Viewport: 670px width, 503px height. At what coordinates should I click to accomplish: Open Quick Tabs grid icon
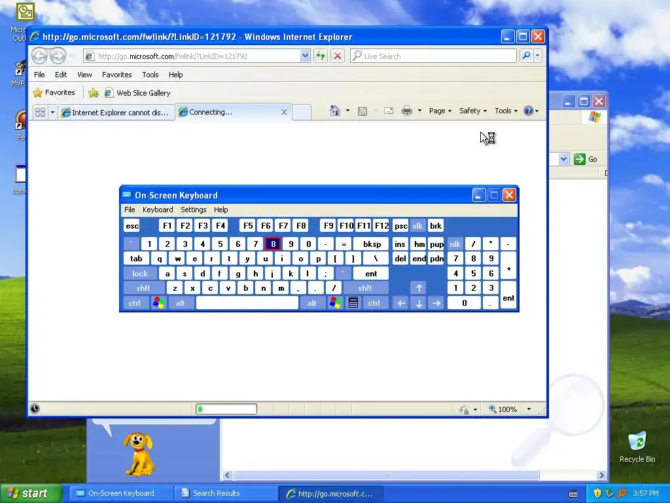(x=40, y=113)
